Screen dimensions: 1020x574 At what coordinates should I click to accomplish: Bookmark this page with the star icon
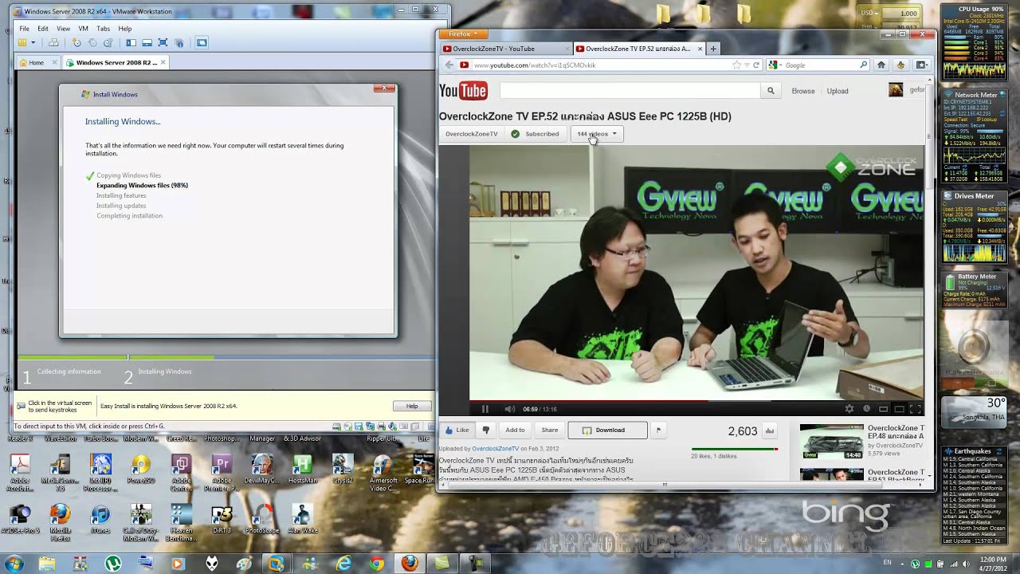point(737,65)
